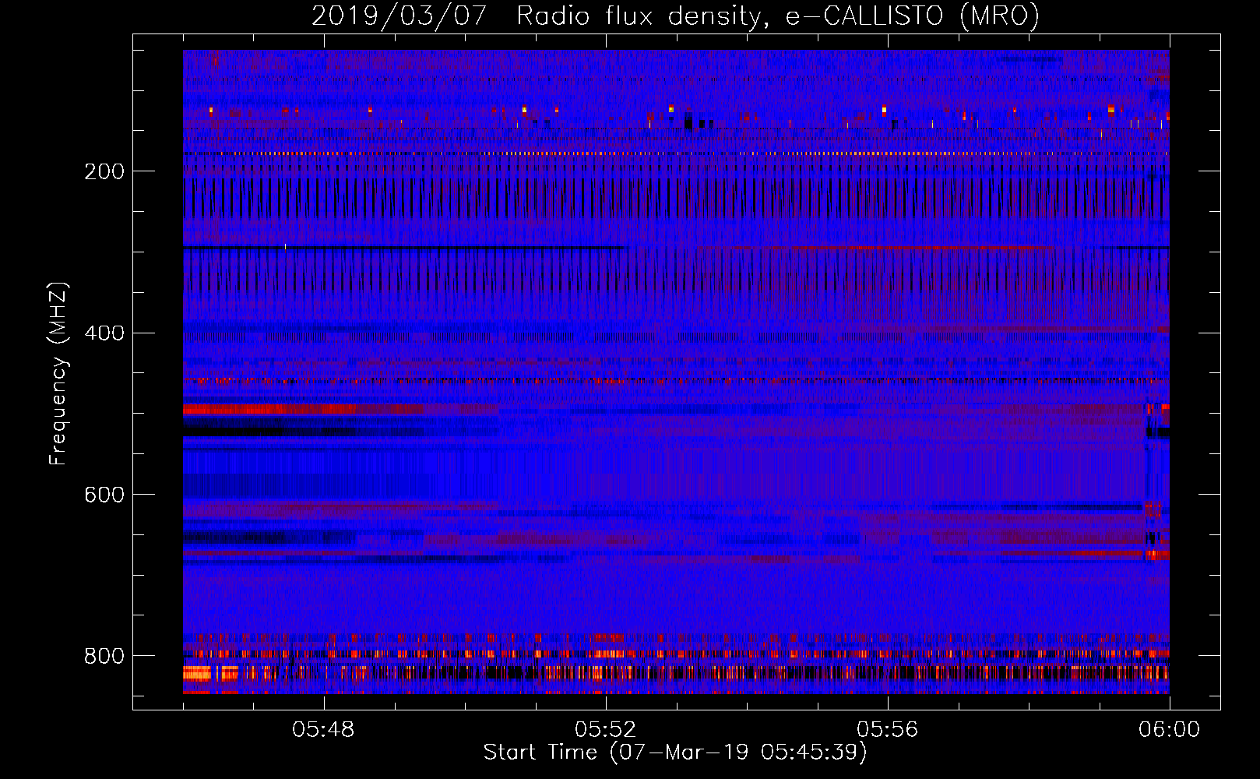Click the '06:00' time tick label

[1170, 730]
